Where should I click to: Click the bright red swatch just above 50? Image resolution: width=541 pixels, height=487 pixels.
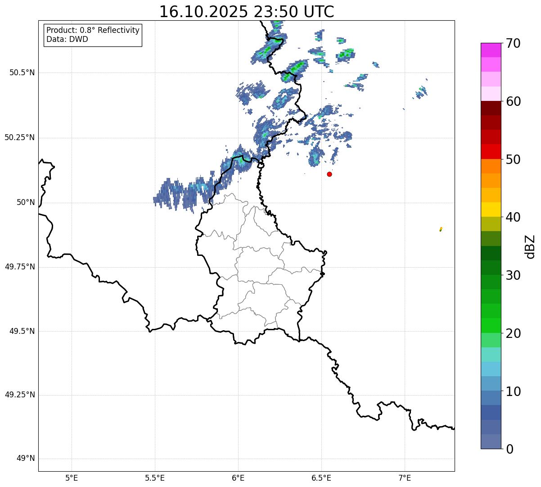coord(491,152)
